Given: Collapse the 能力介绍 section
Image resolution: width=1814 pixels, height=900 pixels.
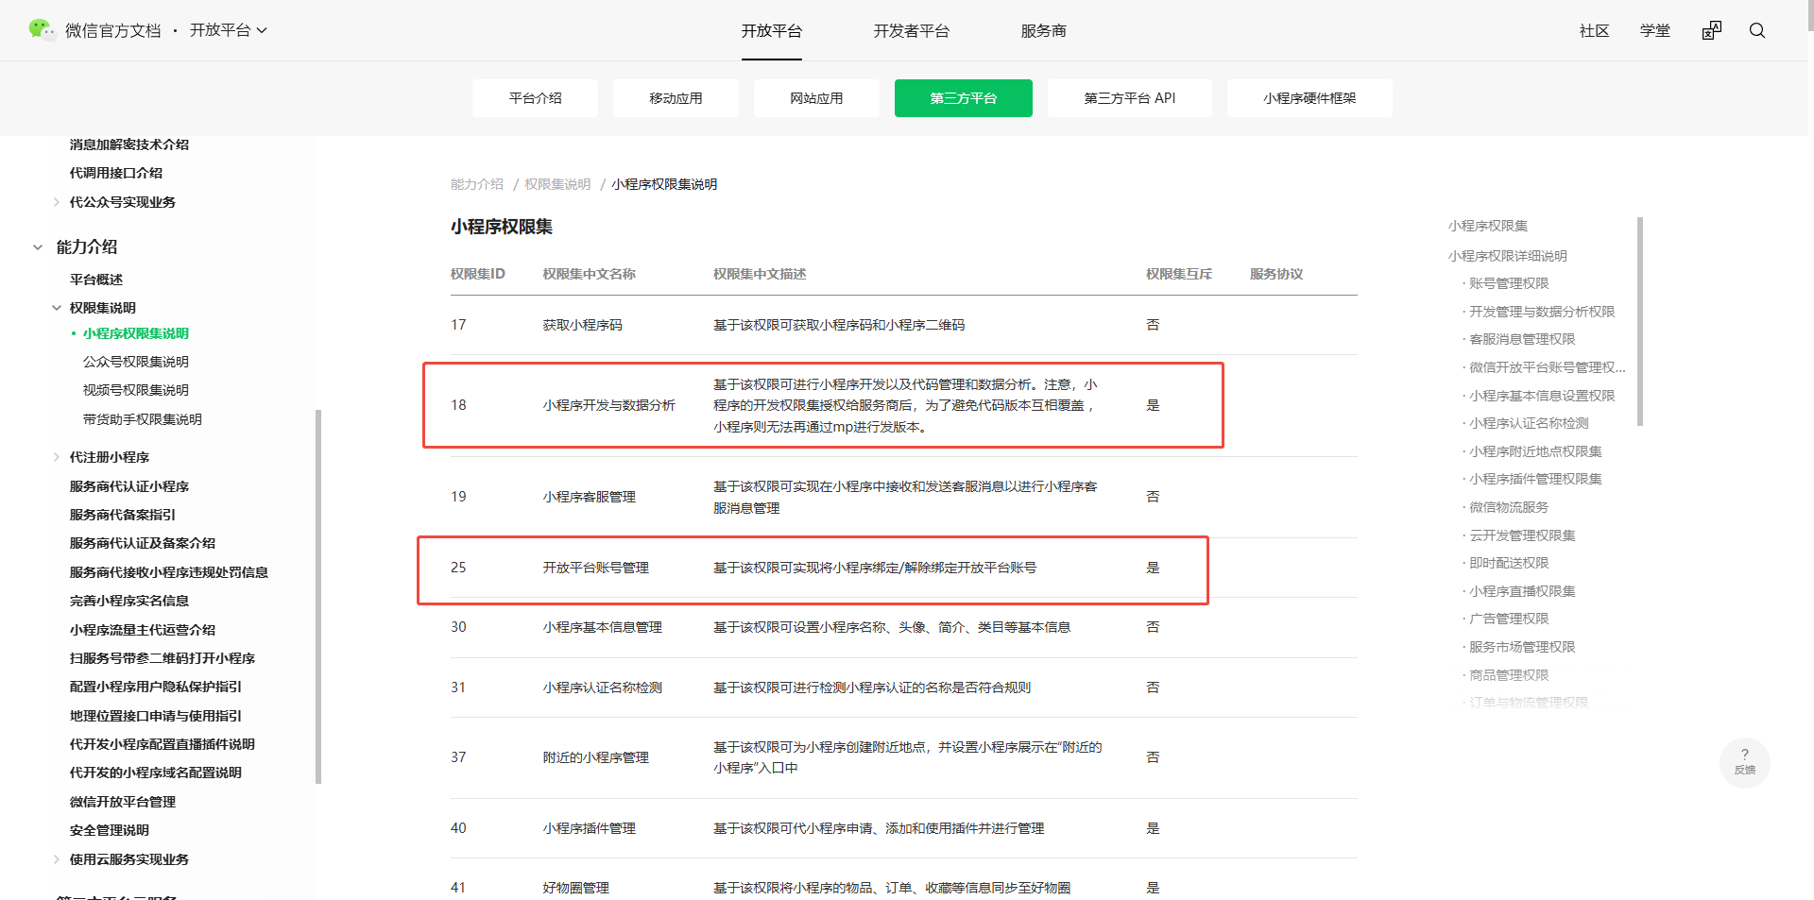Looking at the screenshot, I should 38,247.
